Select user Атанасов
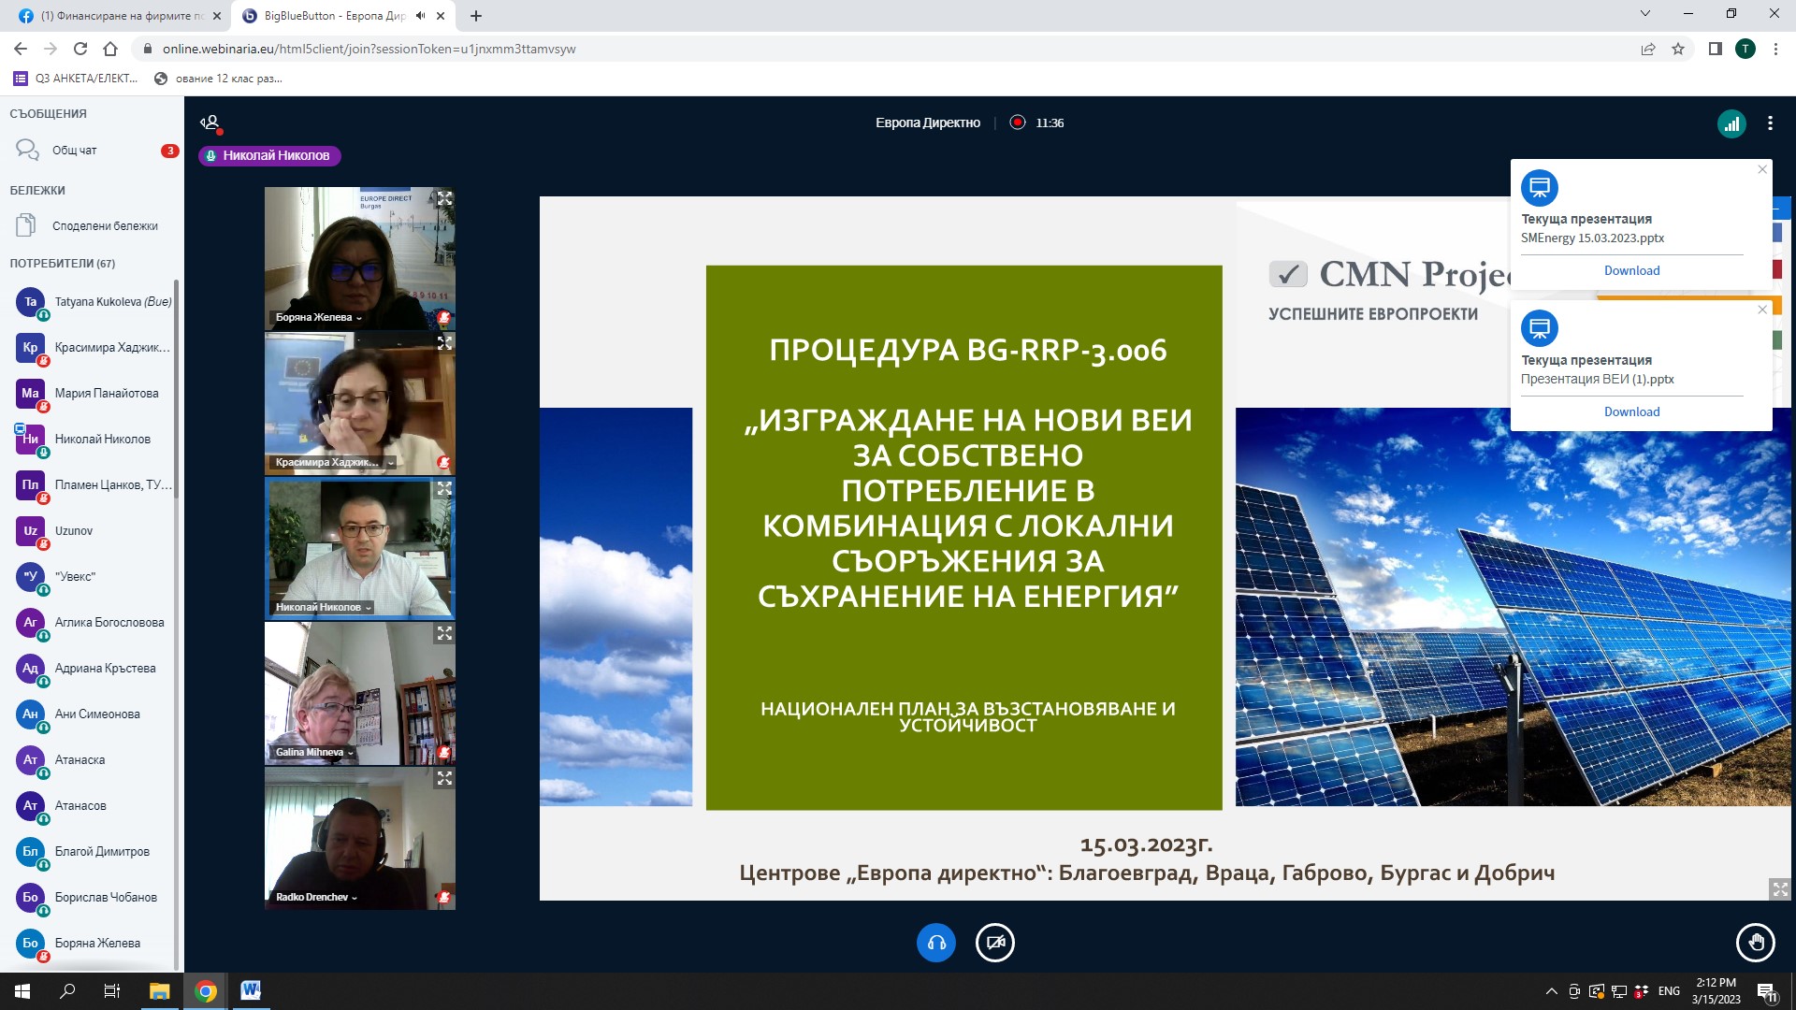The width and height of the screenshot is (1796, 1010). click(x=92, y=806)
